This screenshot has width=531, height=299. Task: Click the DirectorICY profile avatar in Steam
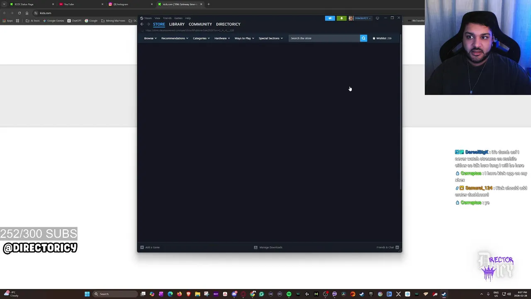click(x=351, y=18)
